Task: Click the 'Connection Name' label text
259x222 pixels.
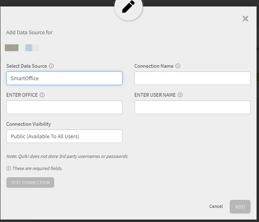Action: click(154, 66)
